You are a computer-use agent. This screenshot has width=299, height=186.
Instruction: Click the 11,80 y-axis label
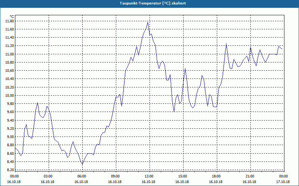pyautogui.click(x=9, y=21)
